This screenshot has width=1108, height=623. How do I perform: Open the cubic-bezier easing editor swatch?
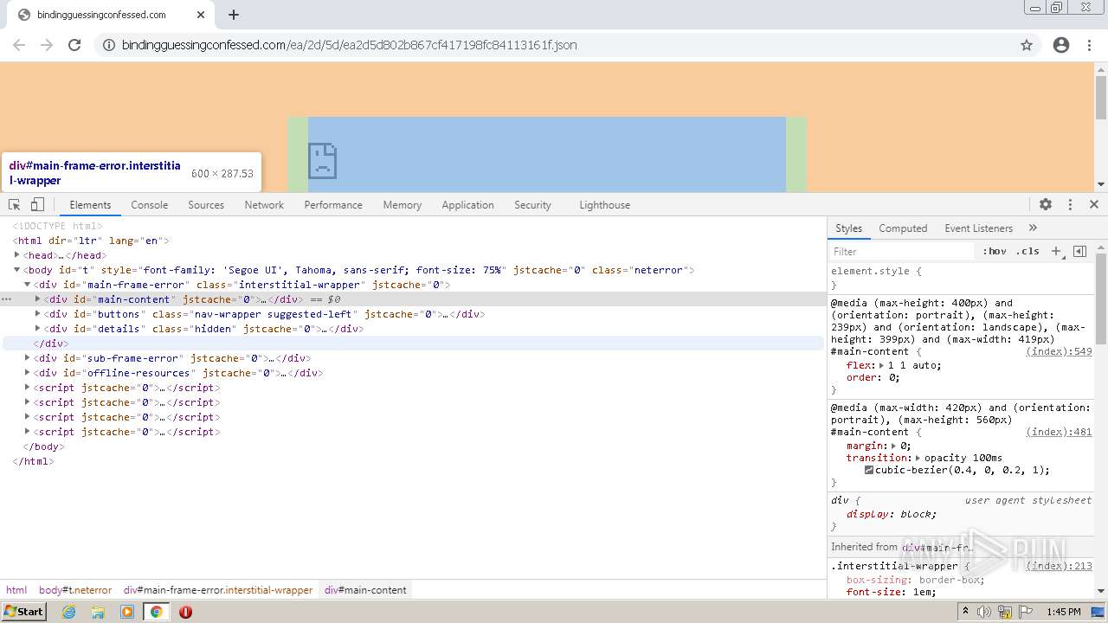(x=869, y=470)
